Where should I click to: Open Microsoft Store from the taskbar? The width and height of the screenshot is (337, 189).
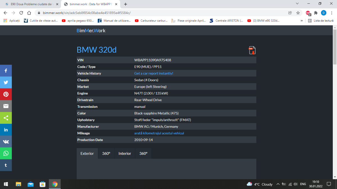[43, 184]
